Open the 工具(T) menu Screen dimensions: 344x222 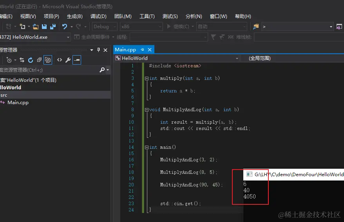pyautogui.click(x=147, y=16)
